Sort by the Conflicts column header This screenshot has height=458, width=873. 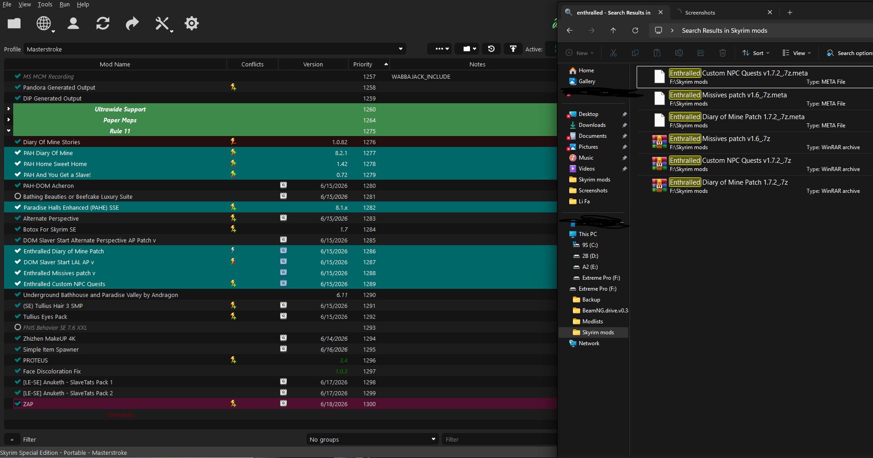[x=253, y=64]
